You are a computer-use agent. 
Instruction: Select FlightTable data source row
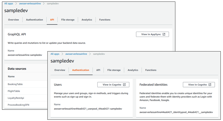[x=26, y=91]
